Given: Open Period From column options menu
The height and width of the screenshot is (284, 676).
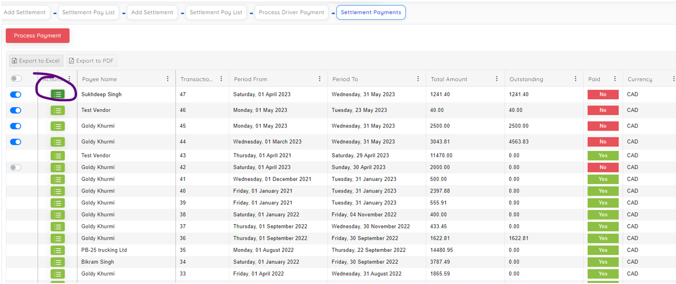Looking at the screenshot, I should (319, 79).
